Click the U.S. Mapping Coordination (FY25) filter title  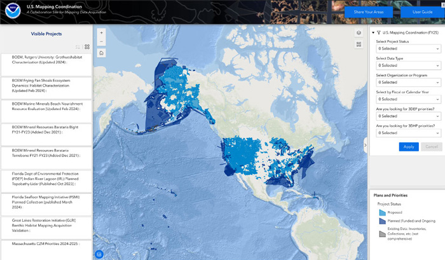(x=411, y=32)
